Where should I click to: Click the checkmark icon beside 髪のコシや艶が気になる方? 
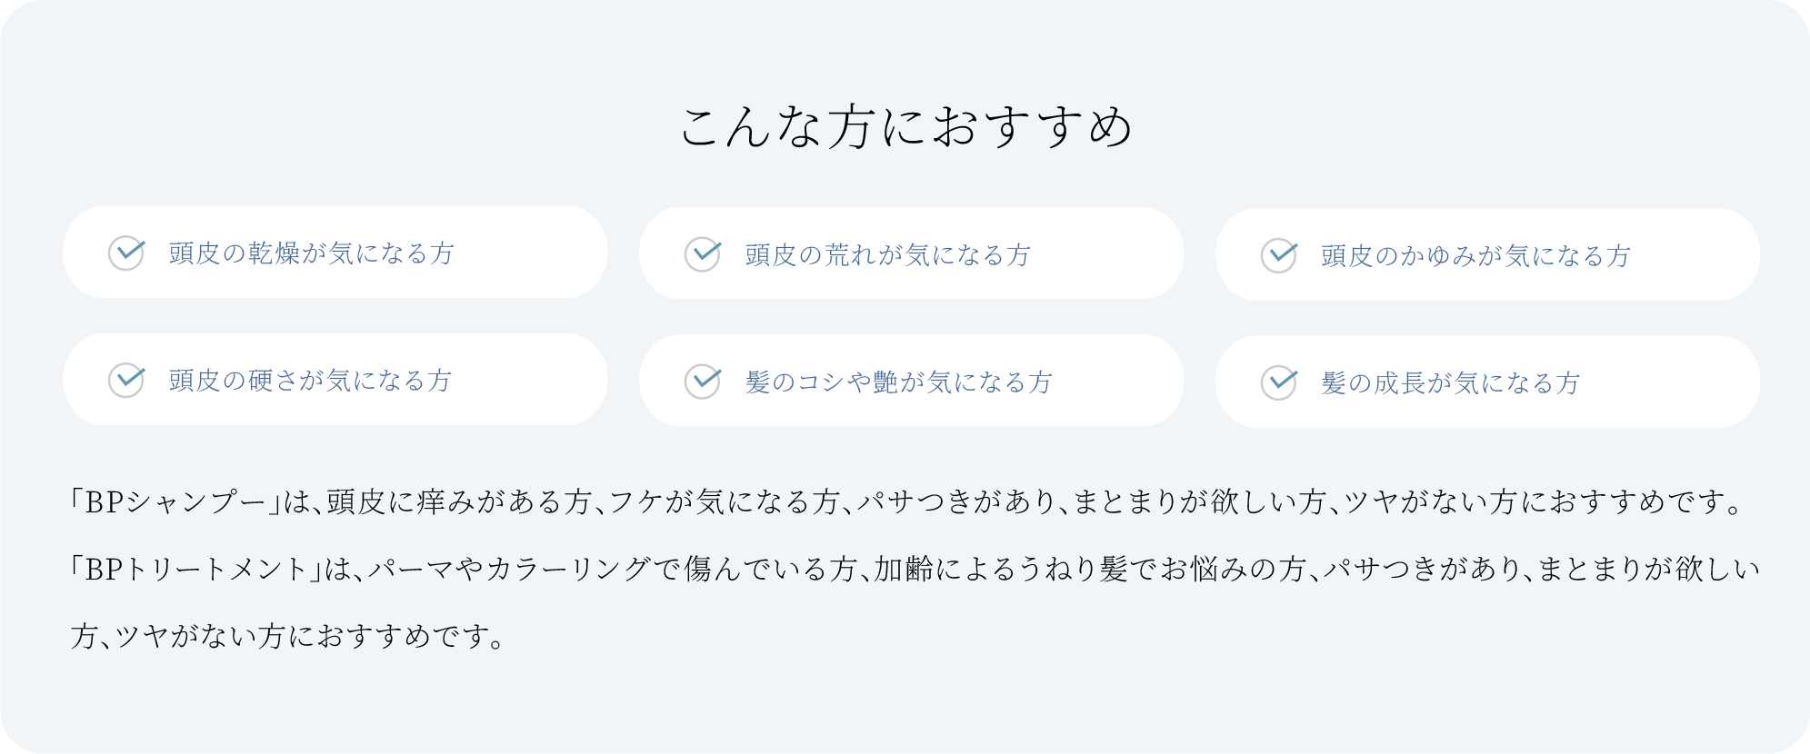pyautogui.click(x=703, y=382)
